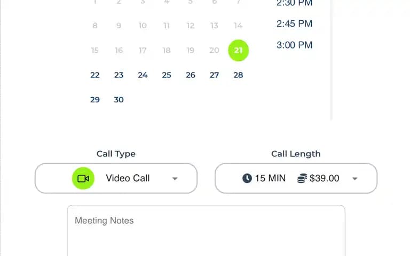Select date 26 on the calendar
The image size is (410, 256).
click(x=191, y=75)
